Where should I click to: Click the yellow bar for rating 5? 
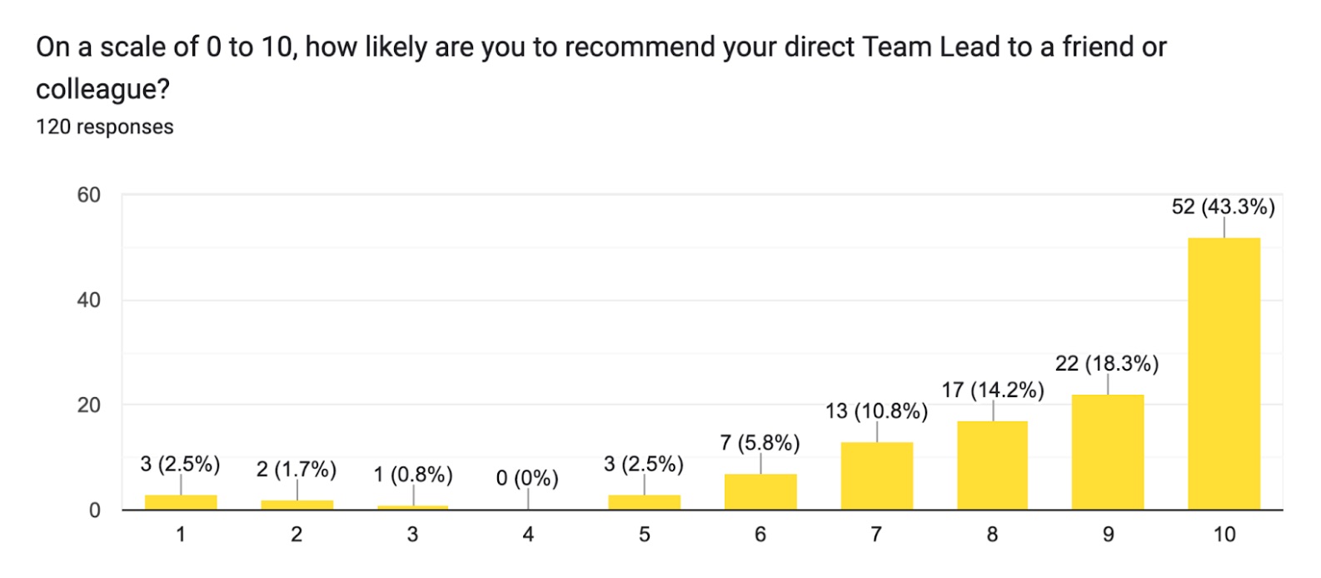tap(644, 502)
